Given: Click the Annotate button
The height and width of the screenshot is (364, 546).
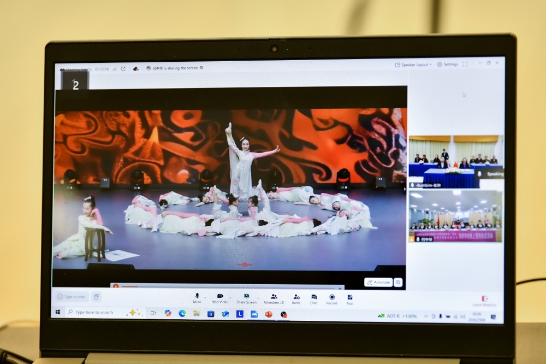Looking at the screenshot, I should point(378,282).
